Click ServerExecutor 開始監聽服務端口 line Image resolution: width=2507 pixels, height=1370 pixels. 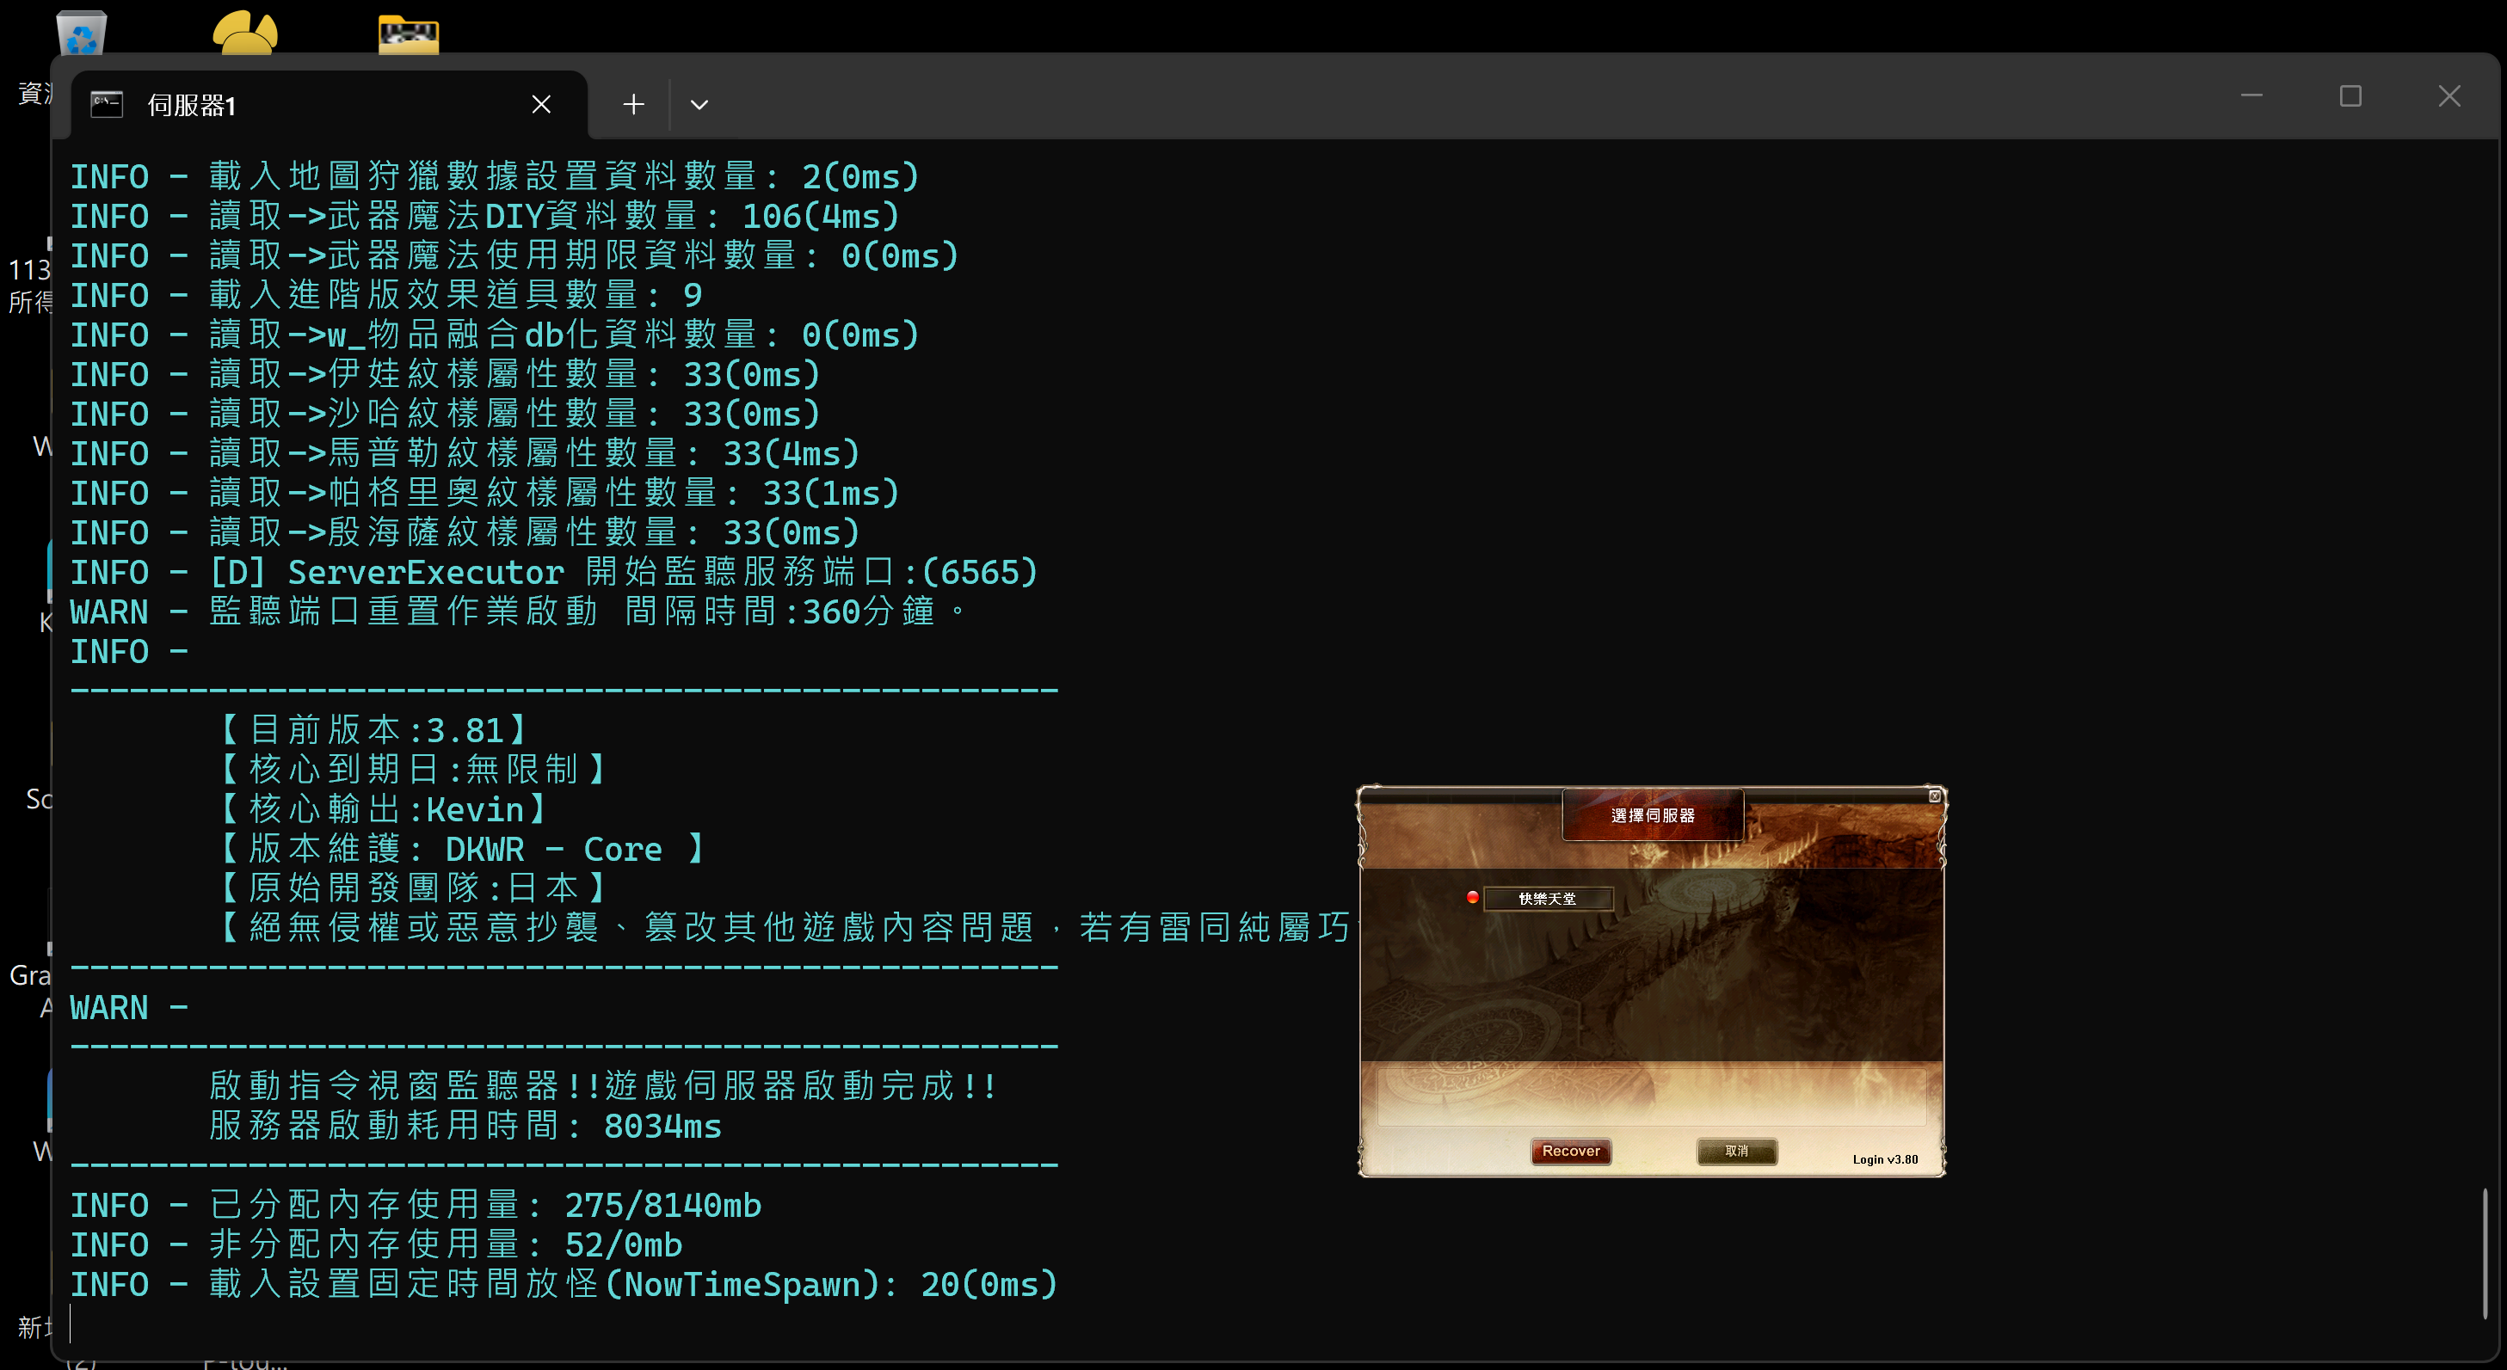coord(554,572)
